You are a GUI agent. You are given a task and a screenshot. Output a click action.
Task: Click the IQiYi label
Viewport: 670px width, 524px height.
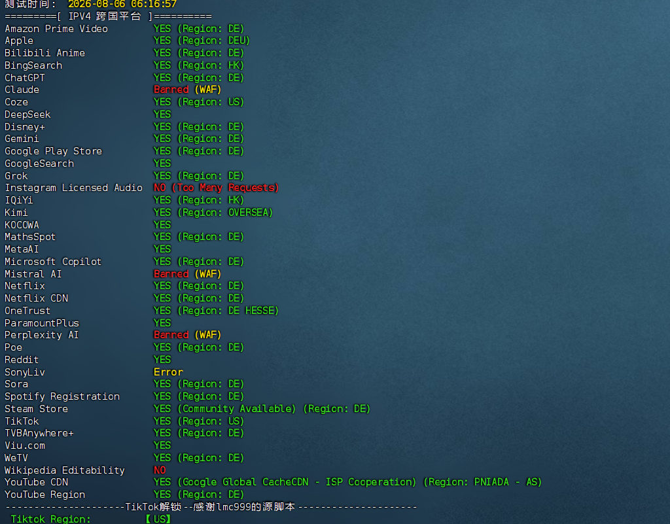[x=19, y=200]
